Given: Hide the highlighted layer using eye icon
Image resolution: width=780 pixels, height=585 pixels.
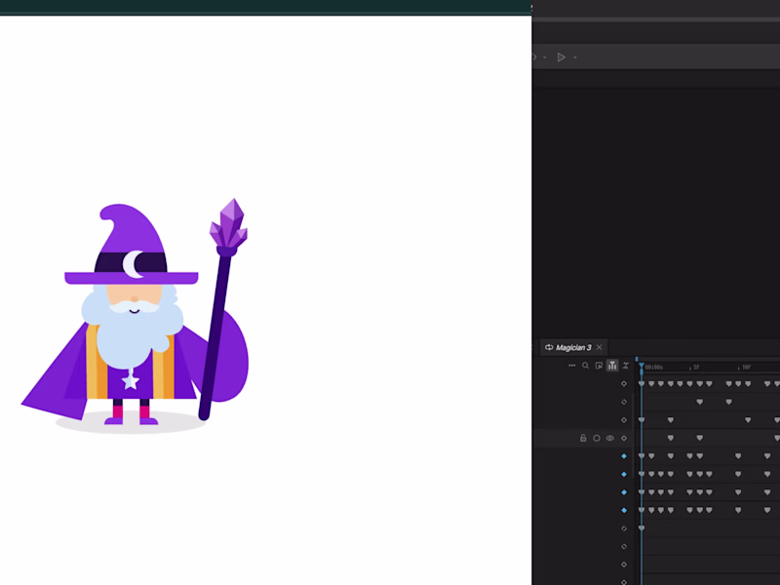Looking at the screenshot, I should tap(610, 438).
